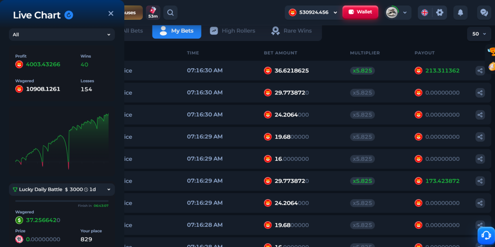Image resolution: width=495 pixels, height=247 pixels.
Task: Click the PAYOUT column header
Action: pos(425,53)
